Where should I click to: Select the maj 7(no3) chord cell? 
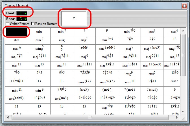[152, 49]
